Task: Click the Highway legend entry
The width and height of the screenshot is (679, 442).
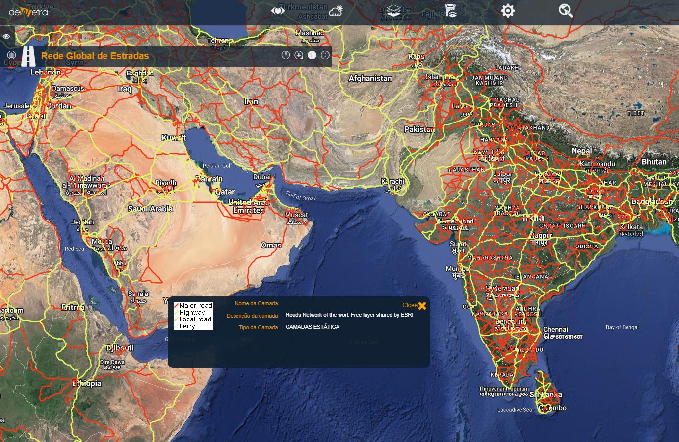Action: click(x=189, y=313)
